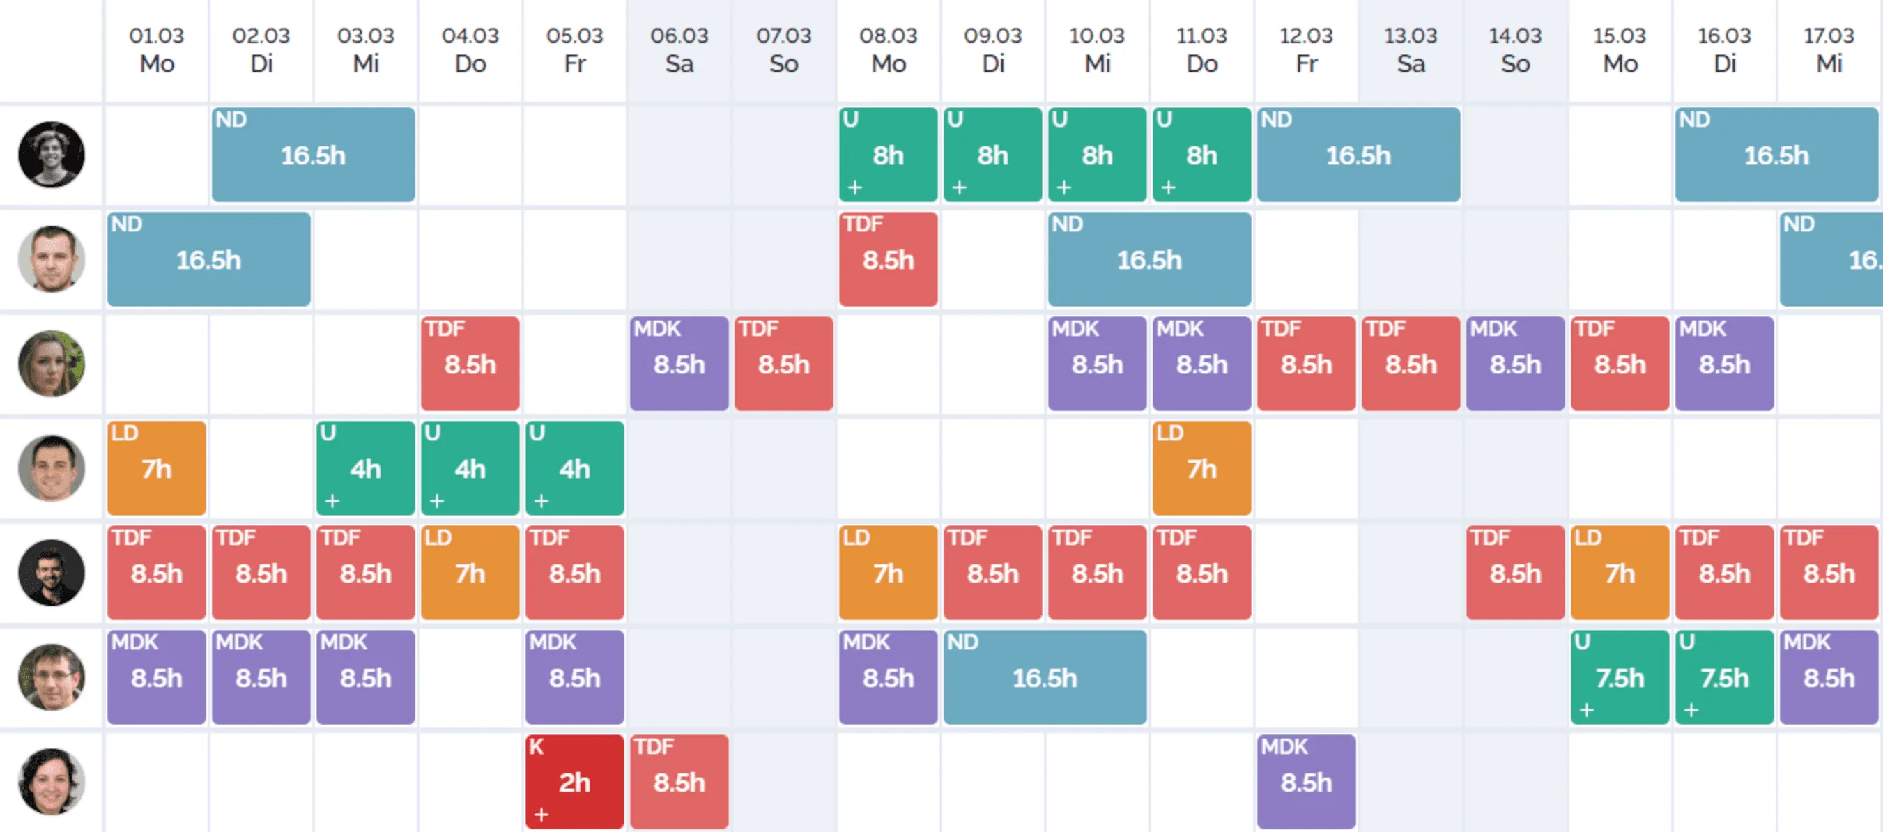
Task: Open employee avatar in the third row
Action: pyautogui.click(x=51, y=363)
